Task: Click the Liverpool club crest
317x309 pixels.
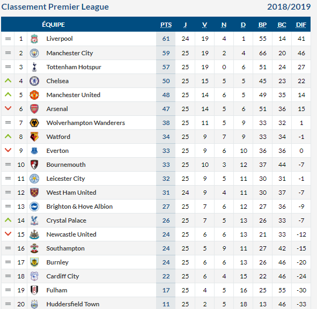Action: (x=34, y=39)
